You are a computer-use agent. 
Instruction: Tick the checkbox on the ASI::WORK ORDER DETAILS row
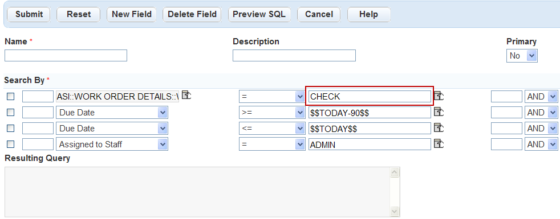click(x=11, y=97)
